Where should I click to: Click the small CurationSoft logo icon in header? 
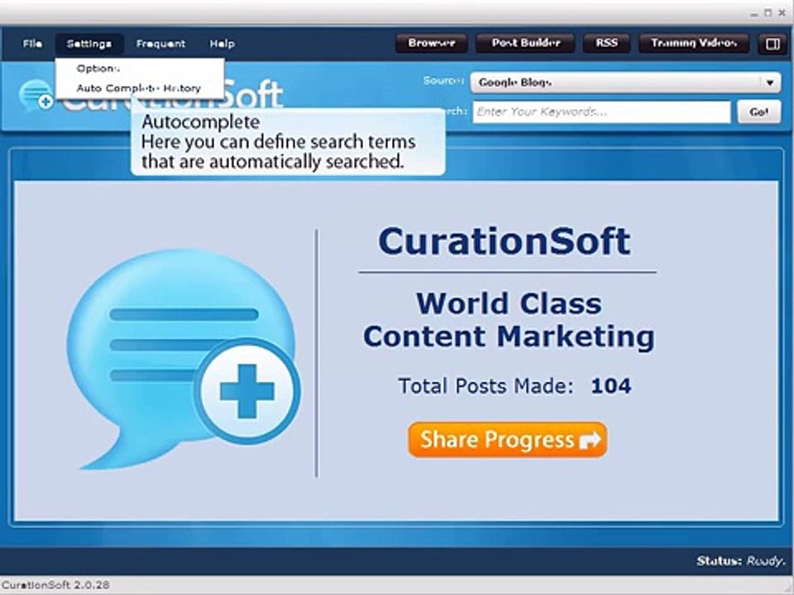tap(36, 95)
